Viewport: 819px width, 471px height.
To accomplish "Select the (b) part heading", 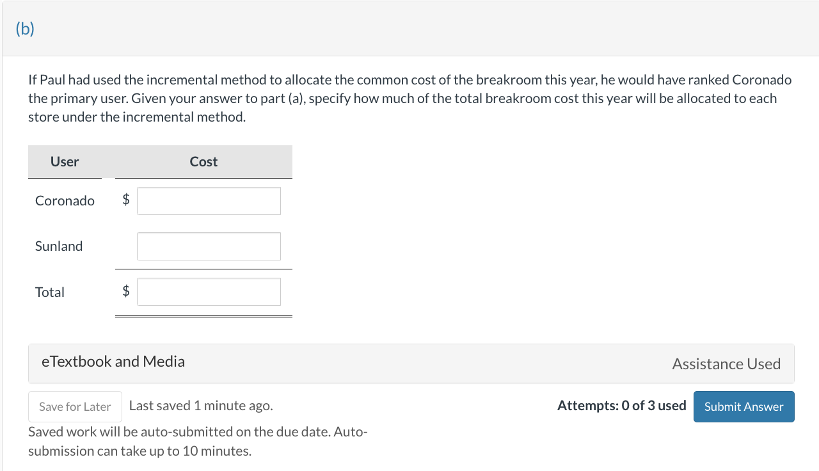I will click(x=24, y=29).
